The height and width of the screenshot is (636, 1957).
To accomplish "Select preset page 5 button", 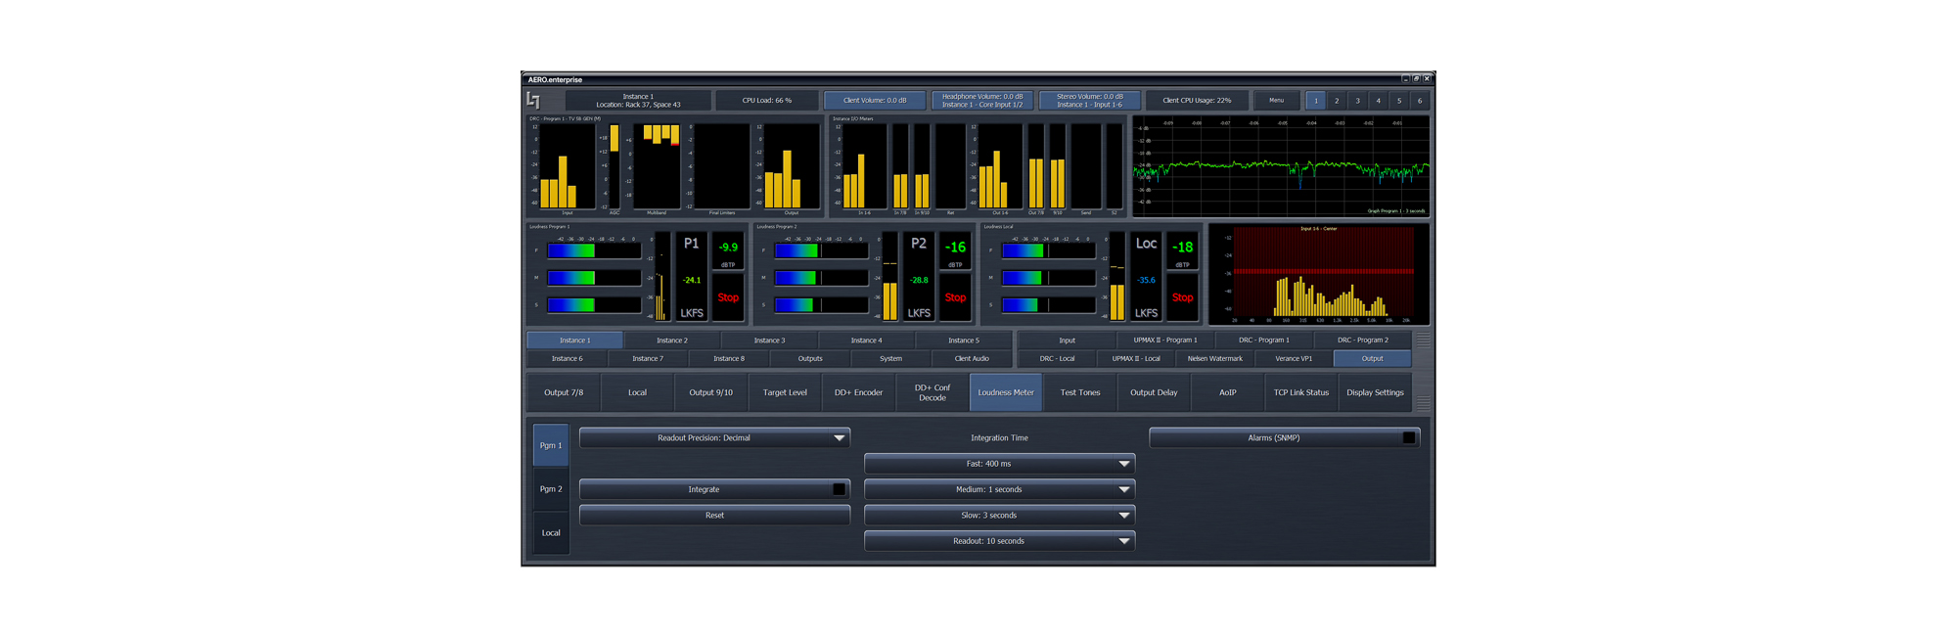I will [1399, 100].
